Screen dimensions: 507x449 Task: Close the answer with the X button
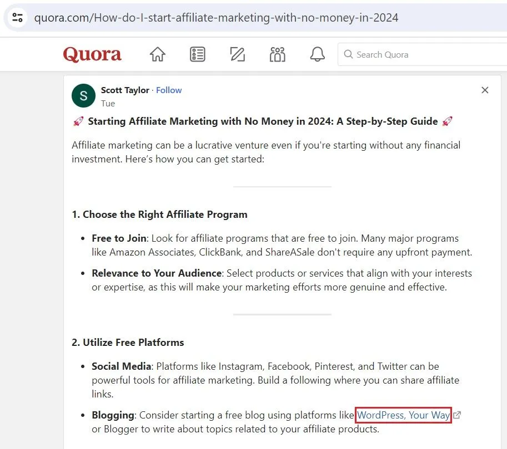click(x=485, y=90)
